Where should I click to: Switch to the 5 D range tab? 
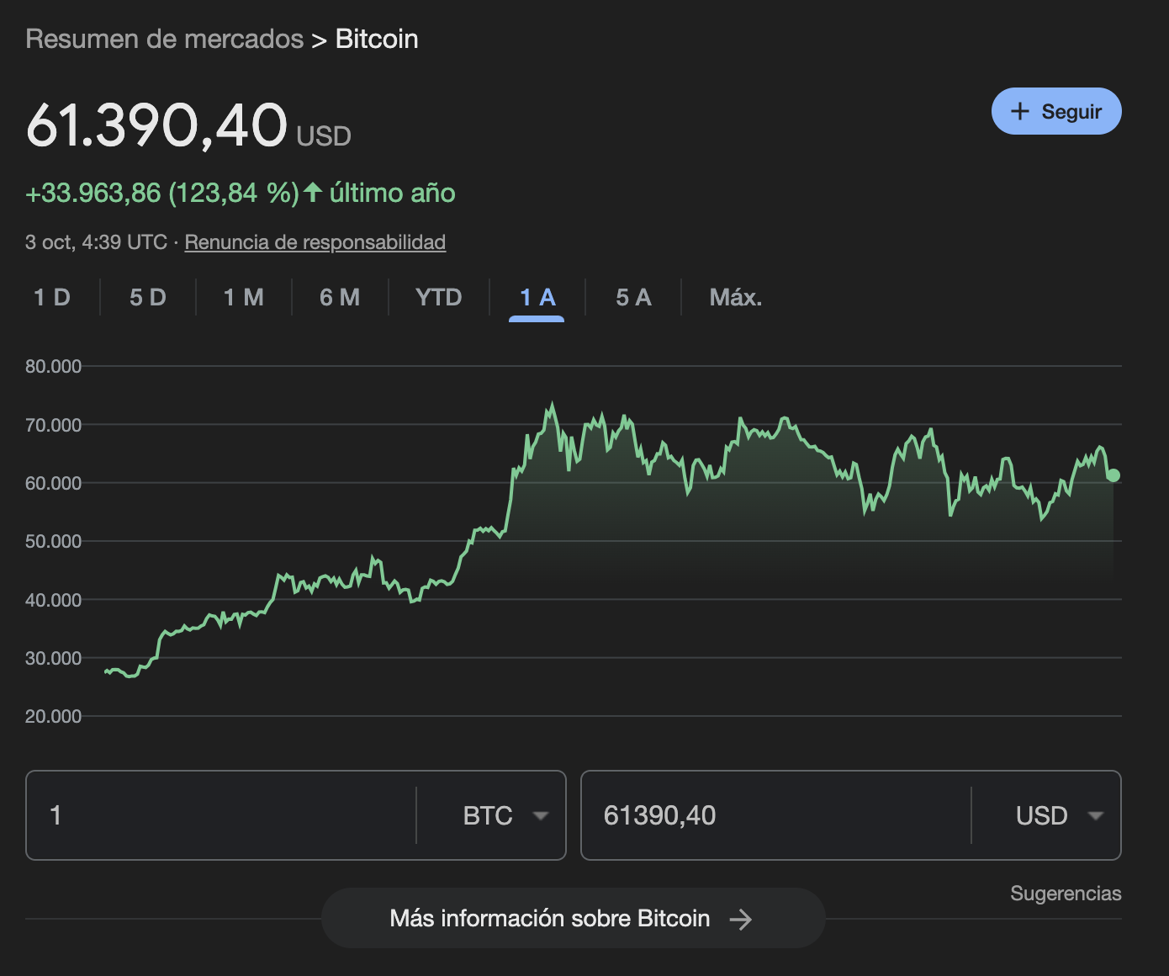148,297
